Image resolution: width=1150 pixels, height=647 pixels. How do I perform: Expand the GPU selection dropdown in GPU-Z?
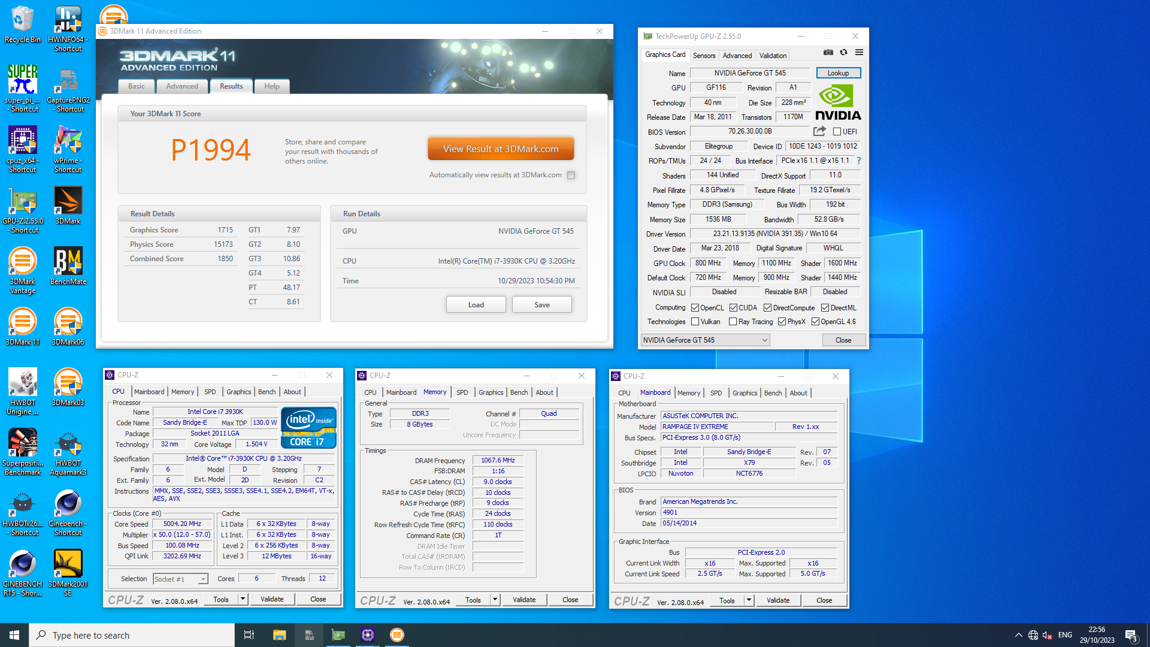click(x=705, y=340)
